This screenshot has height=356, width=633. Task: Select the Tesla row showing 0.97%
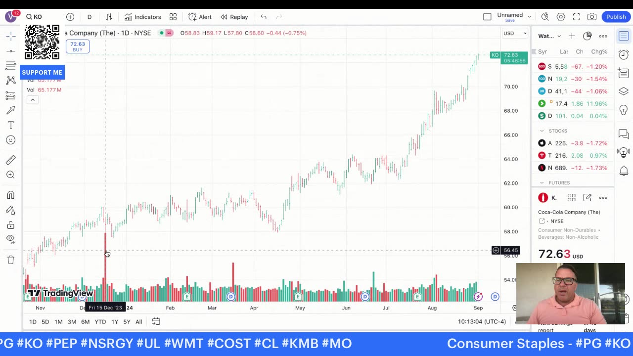[573, 156]
